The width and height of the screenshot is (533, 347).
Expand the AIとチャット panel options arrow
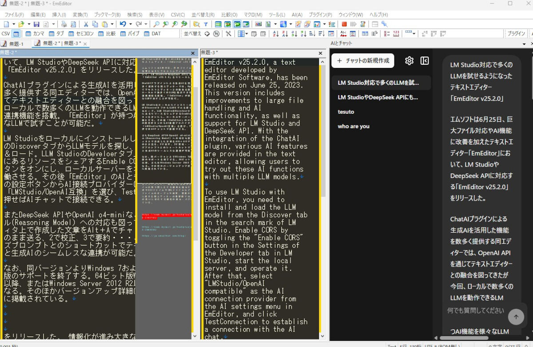click(x=525, y=44)
